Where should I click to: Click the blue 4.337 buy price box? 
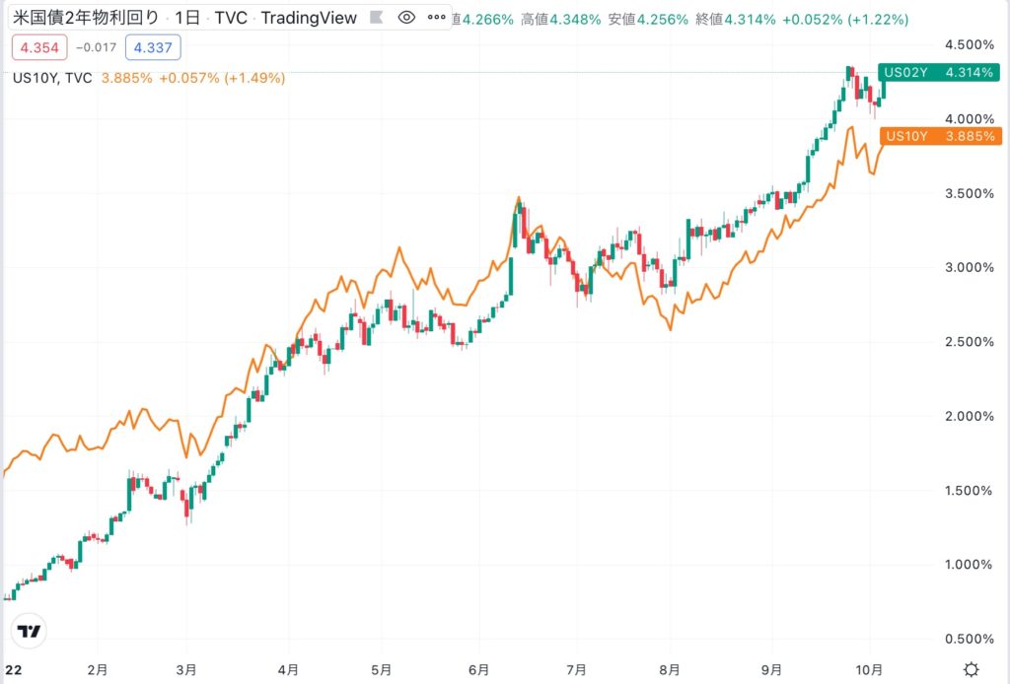pos(152,46)
